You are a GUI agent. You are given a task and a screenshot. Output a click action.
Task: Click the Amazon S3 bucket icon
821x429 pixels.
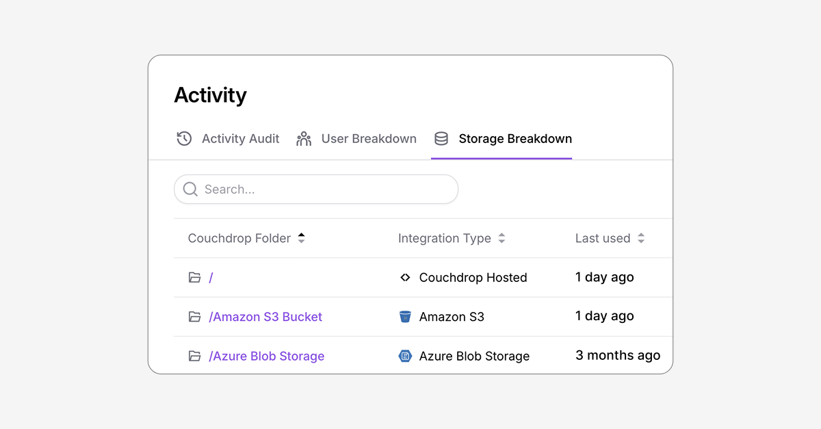[x=405, y=317]
